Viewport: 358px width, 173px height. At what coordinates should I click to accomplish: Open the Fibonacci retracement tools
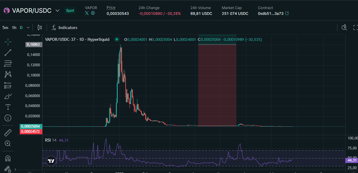(x=8, y=64)
